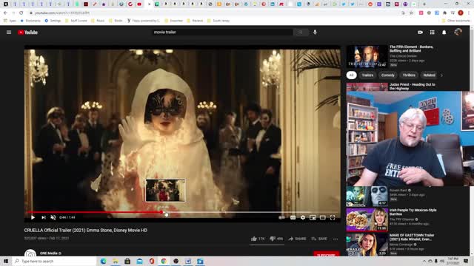Skip to the next video
This screenshot has width=474, height=266.
[44, 217]
